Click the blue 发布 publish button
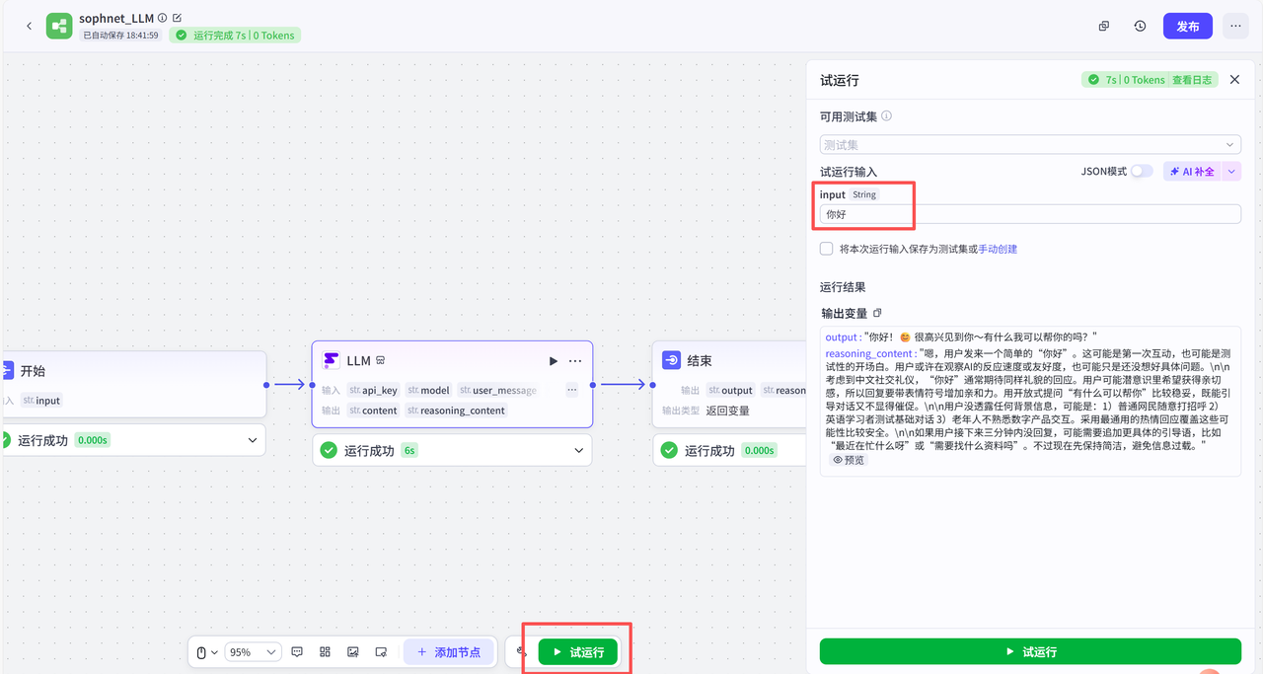 pyautogui.click(x=1188, y=27)
